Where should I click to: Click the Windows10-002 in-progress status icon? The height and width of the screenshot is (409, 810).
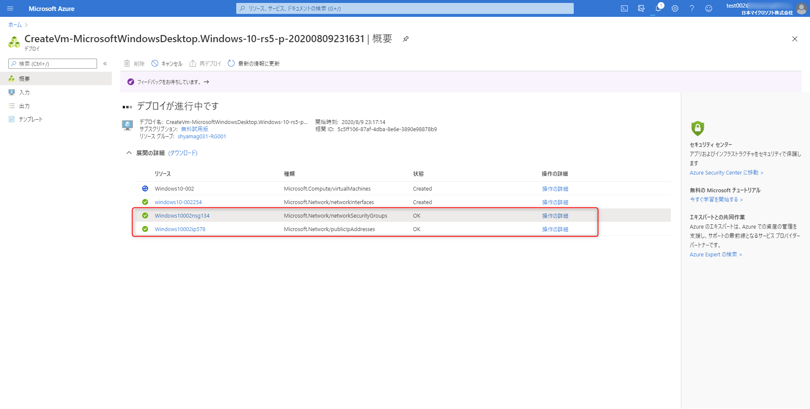click(x=145, y=188)
